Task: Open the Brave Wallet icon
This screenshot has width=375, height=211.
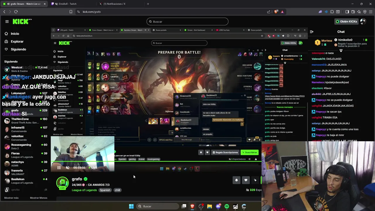Action: tap(353, 12)
